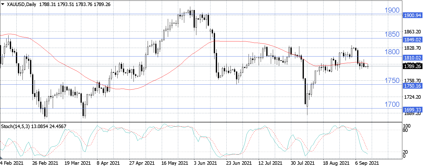Viewport: 424px width, 167px height.
Task: Click the 20 level on the Stochastic scale
Action: click(x=405, y=152)
